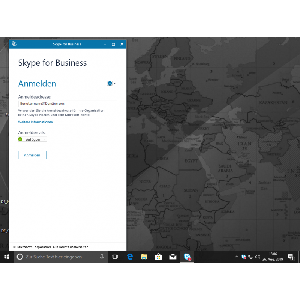
Task: Open the notification center icon
Action: pyautogui.click(x=291, y=257)
